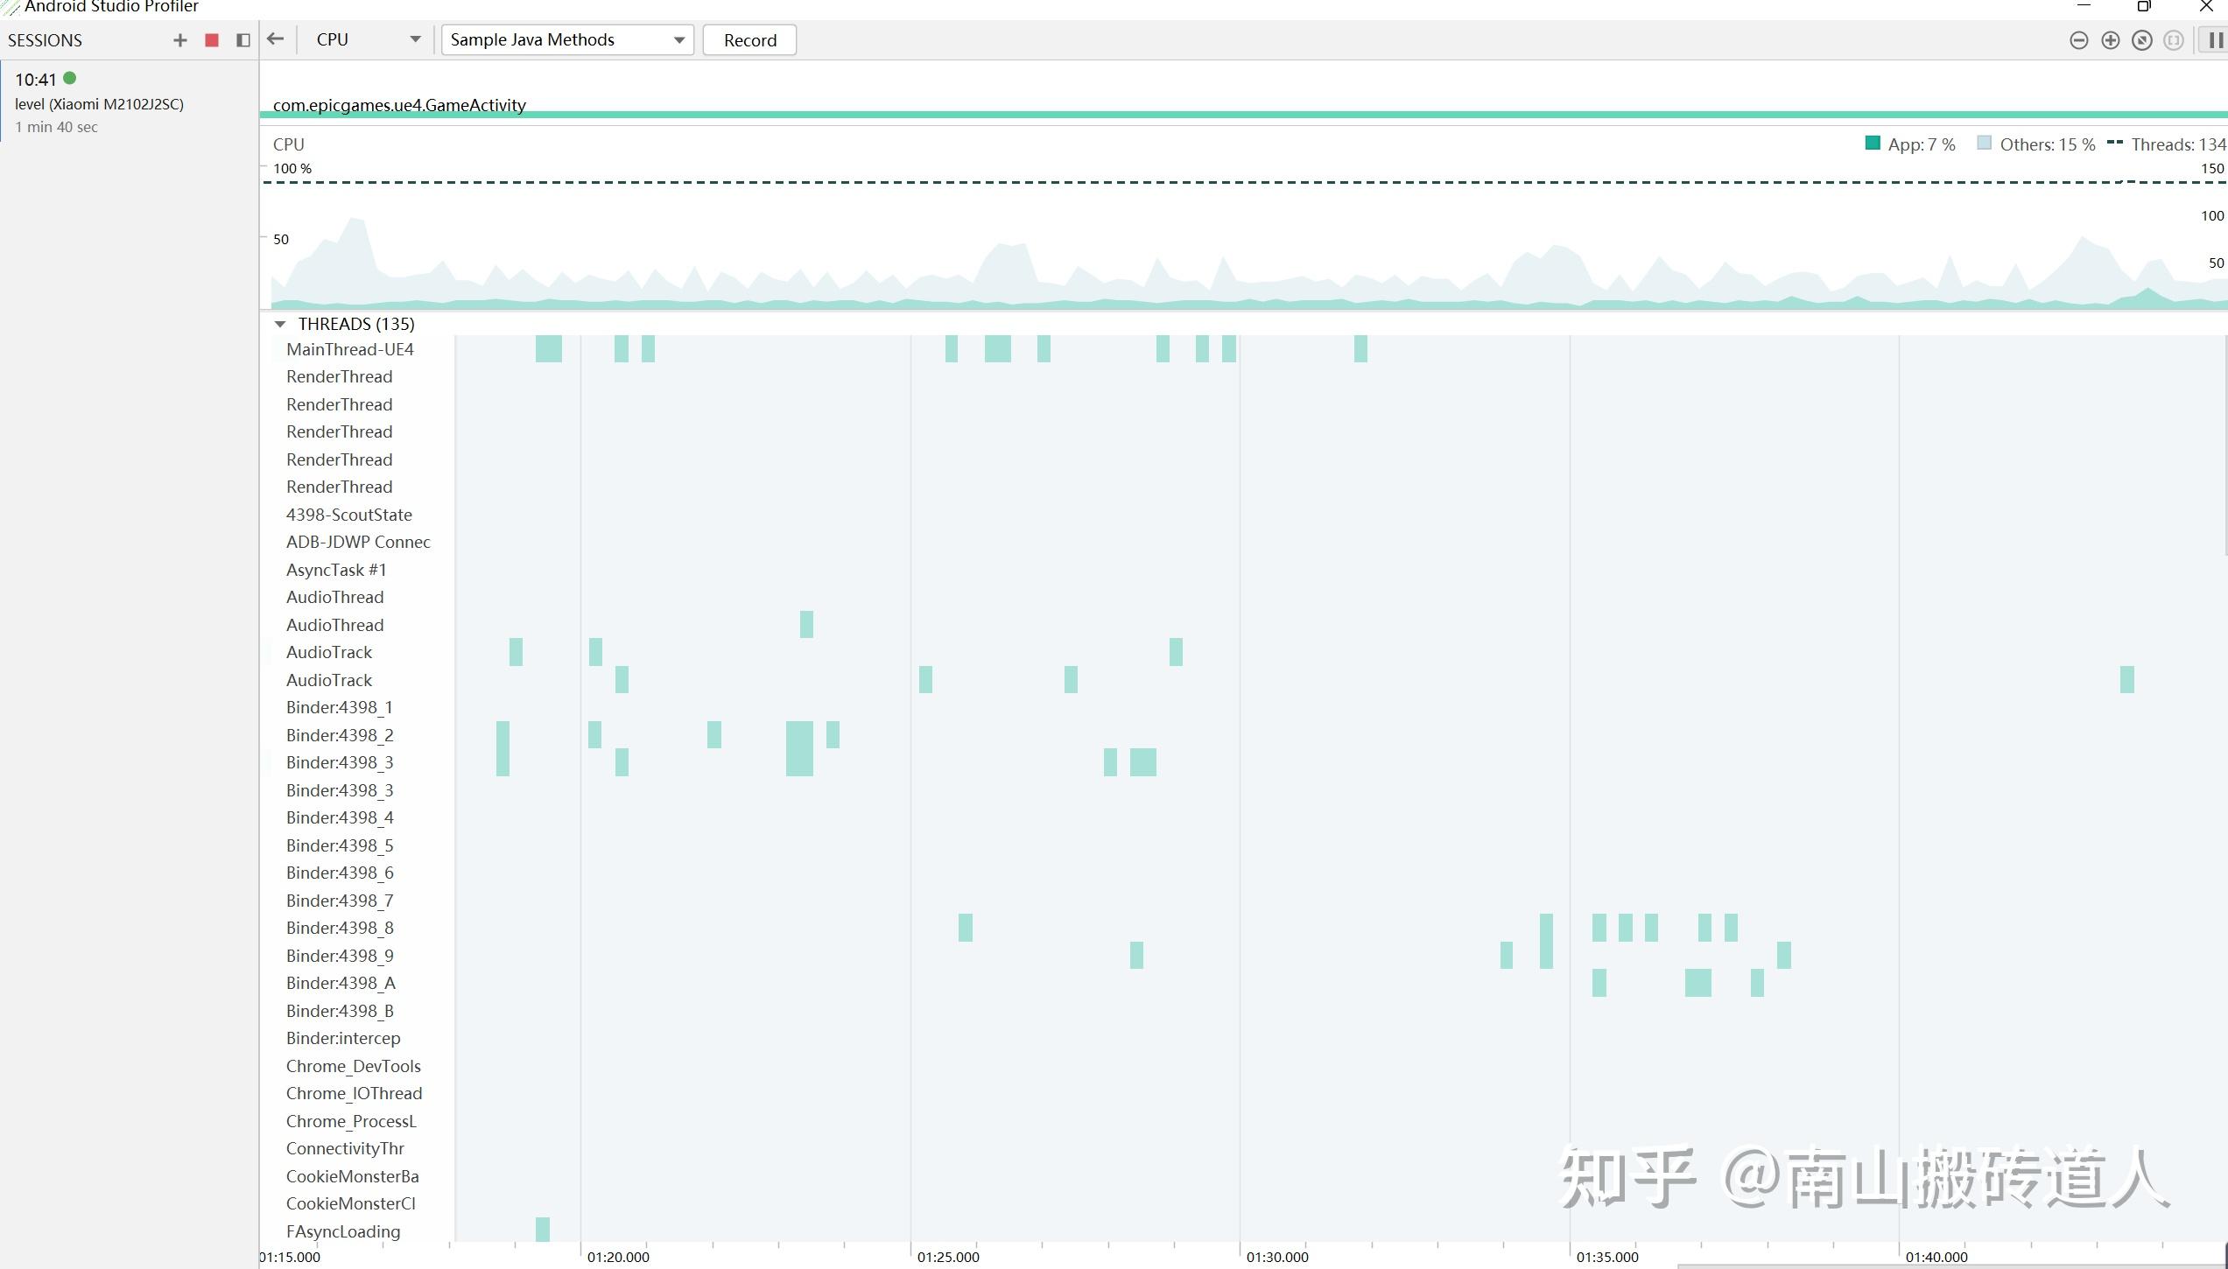Click the reset zoom icon
The width and height of the screenshot is (2228, 1269).
click(2141, 40)
